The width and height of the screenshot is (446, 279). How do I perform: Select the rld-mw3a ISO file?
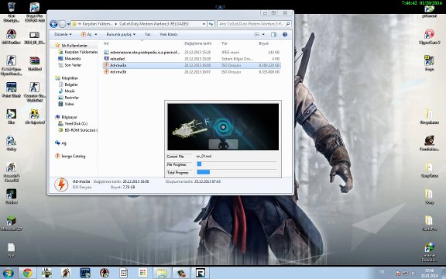[192, 65]
